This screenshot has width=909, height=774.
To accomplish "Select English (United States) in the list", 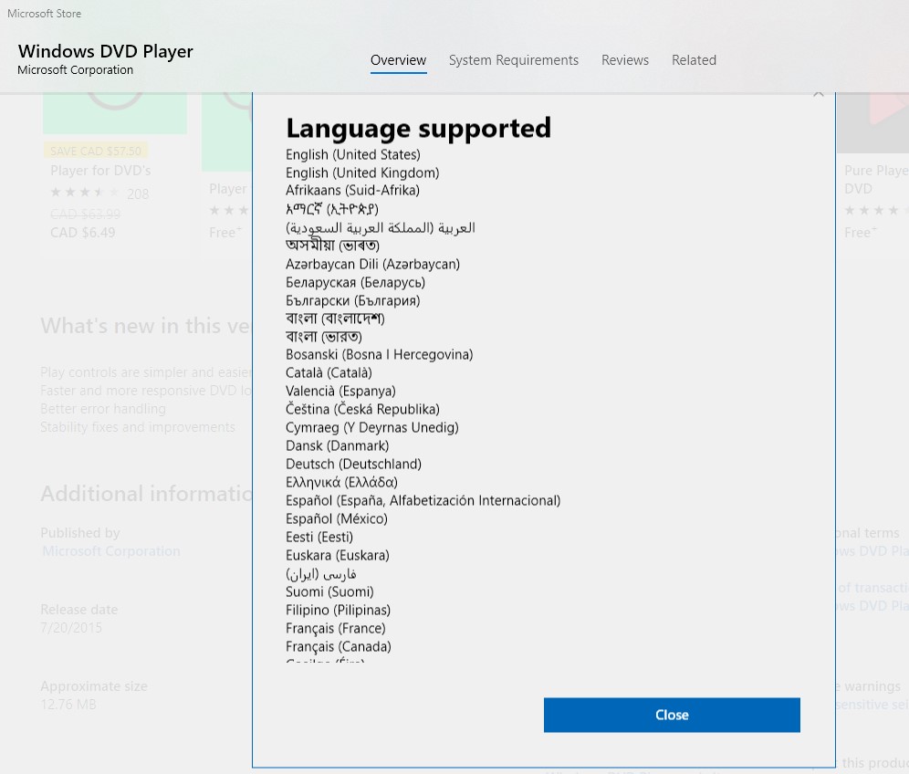I will click(353, 155).
